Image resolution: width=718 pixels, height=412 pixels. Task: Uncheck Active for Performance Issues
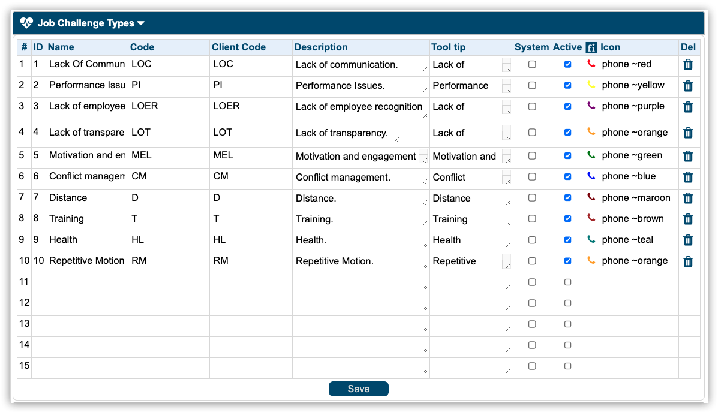(567, 85)
